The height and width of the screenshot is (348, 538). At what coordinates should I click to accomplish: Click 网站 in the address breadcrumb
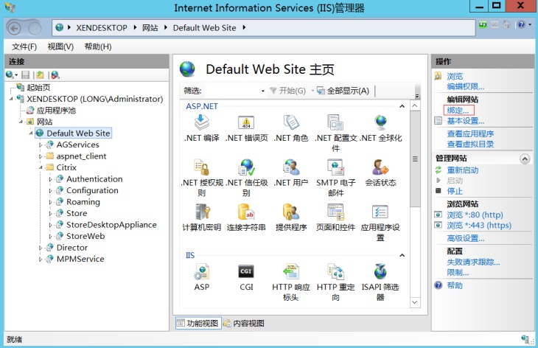[x=150, y=28]
